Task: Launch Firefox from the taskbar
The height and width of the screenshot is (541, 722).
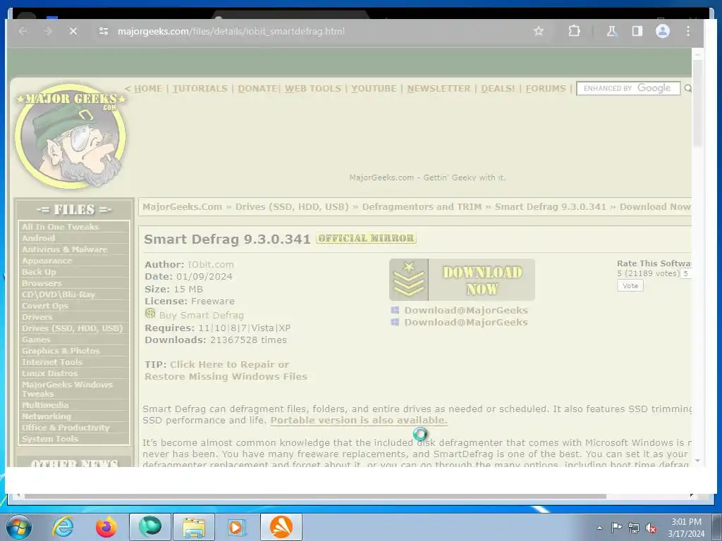Action: 106,527
